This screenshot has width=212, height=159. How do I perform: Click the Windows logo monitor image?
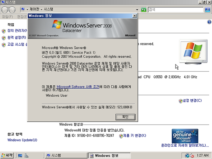(193, 52)
